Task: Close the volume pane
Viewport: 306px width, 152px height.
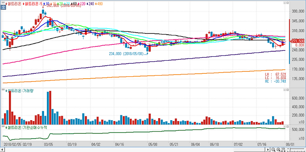Action: pos(287,89)
